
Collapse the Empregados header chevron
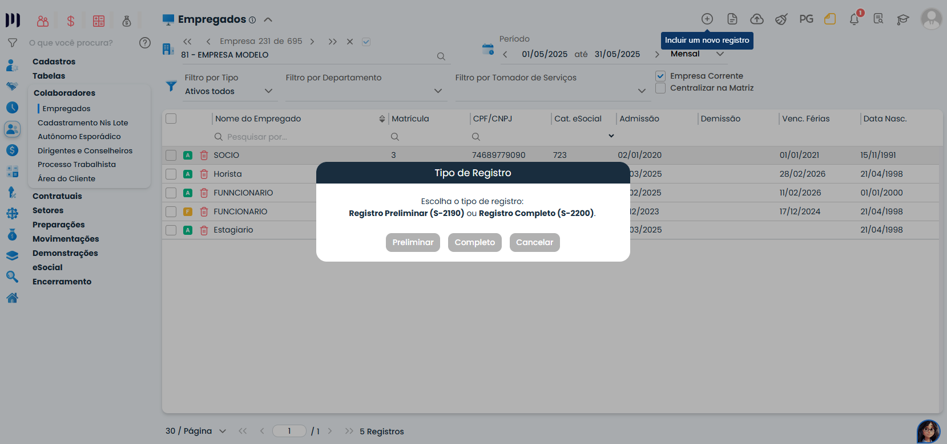pyautogui.click(x=268, y=19)
